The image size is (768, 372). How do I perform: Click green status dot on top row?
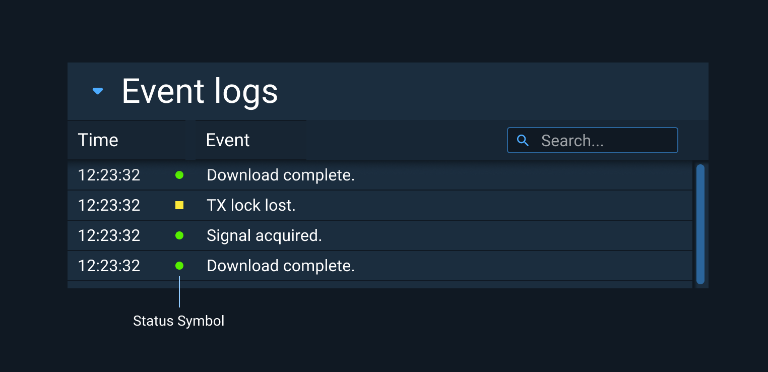179,175
